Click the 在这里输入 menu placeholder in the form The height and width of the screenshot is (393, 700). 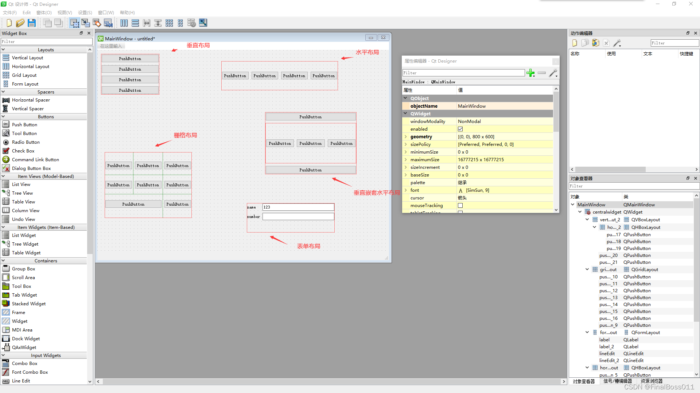tap(111, 46)
